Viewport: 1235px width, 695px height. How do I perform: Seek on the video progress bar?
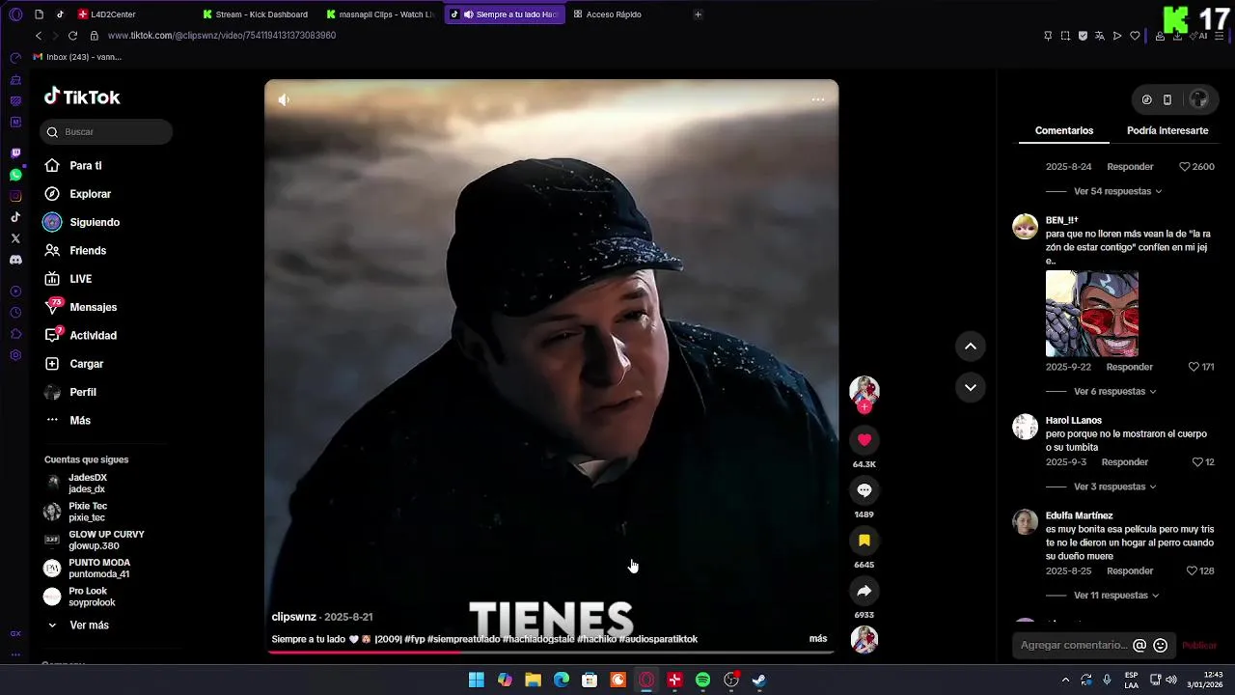[x=551, y=652]
